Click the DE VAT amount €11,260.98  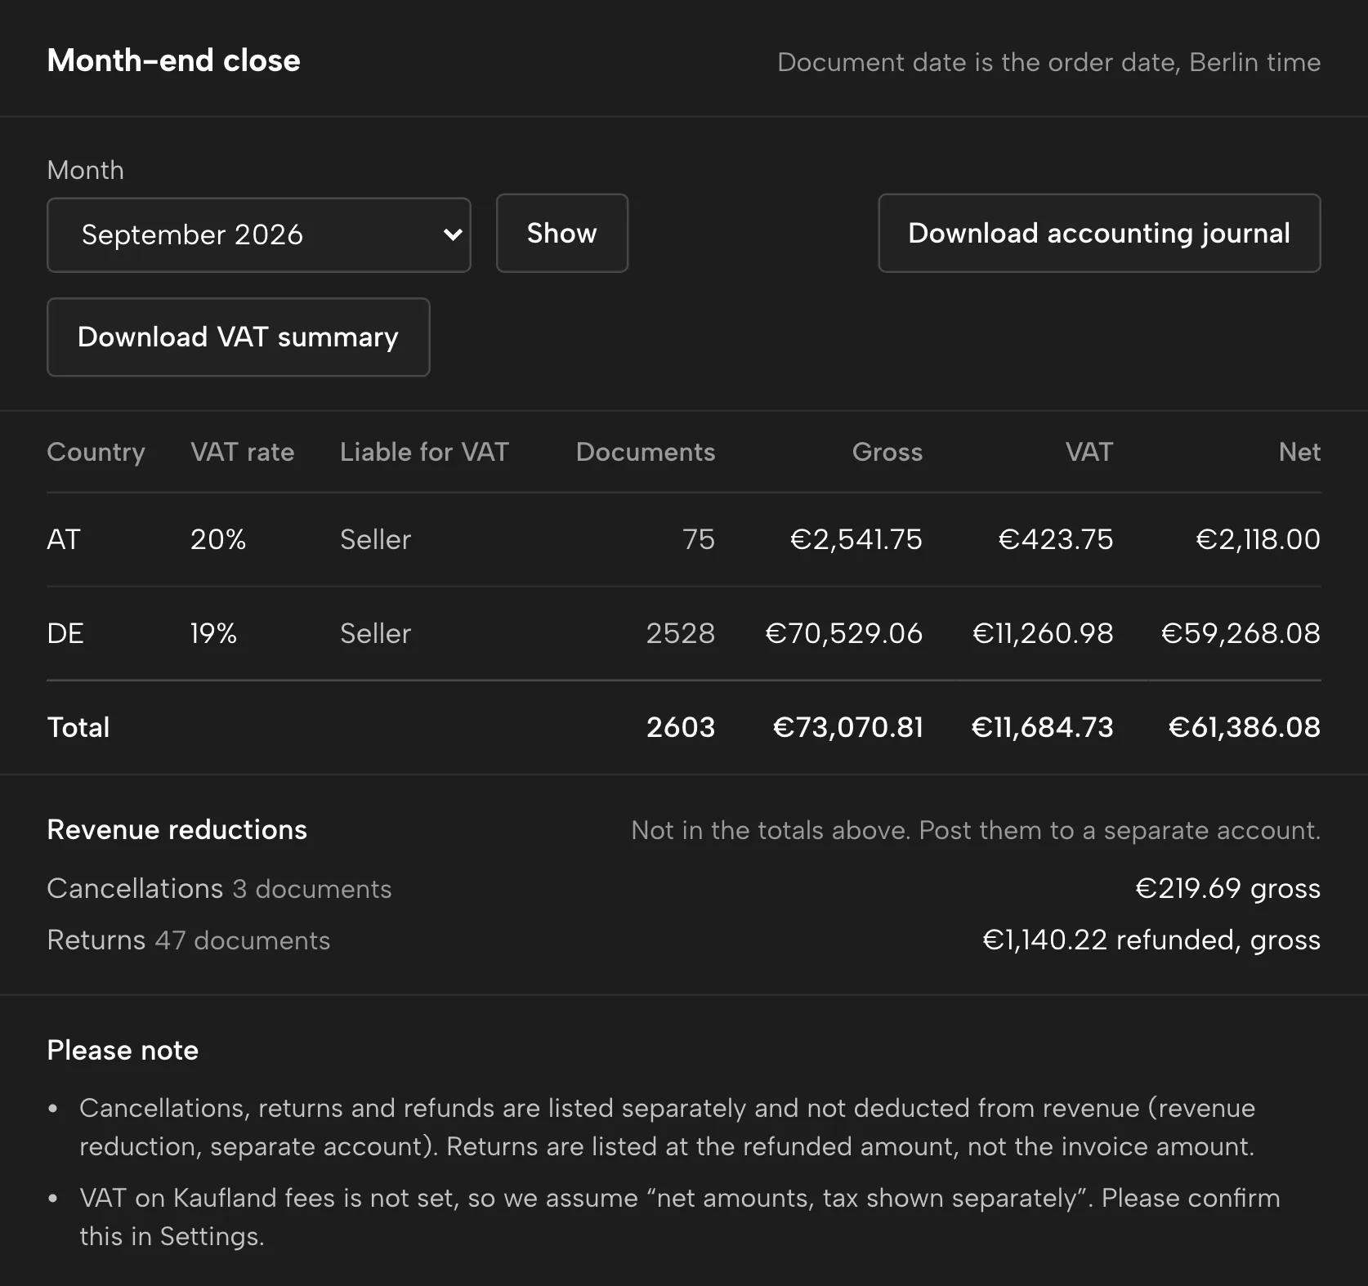(1042, 633)
